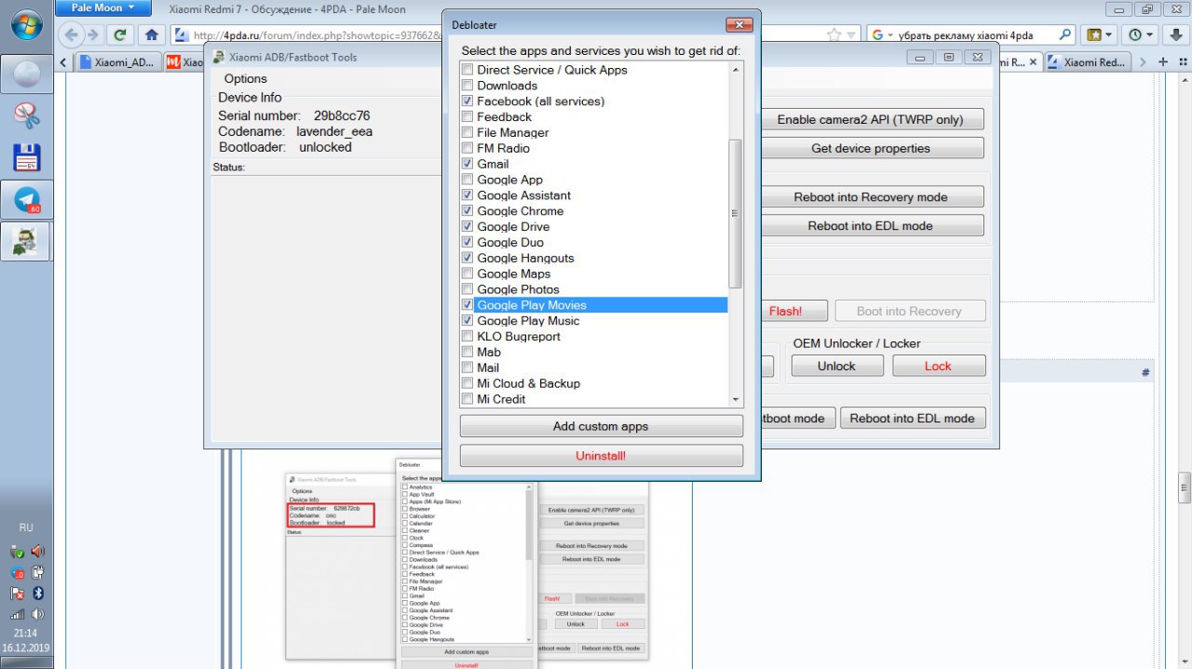Uncheck Facebook (all services)
The width and height of the screenshot is (1192, 669).
tap(467, 101)
